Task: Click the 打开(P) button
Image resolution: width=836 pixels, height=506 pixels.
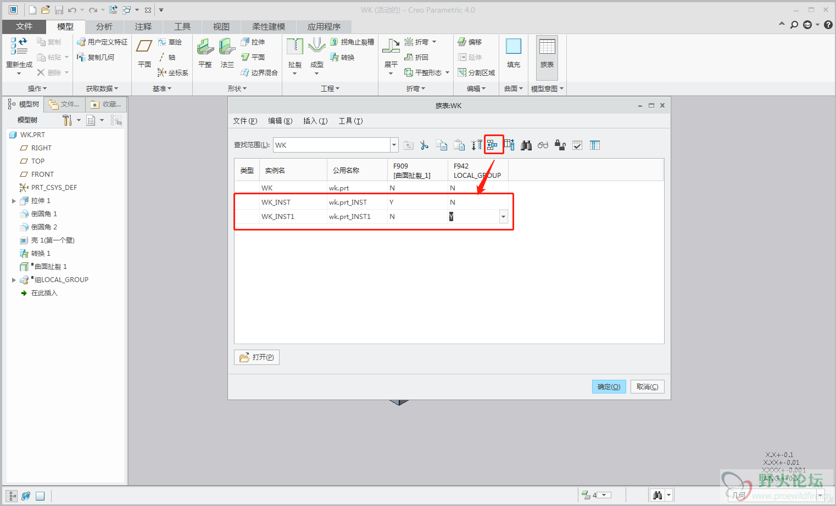Action: point(257,357)
